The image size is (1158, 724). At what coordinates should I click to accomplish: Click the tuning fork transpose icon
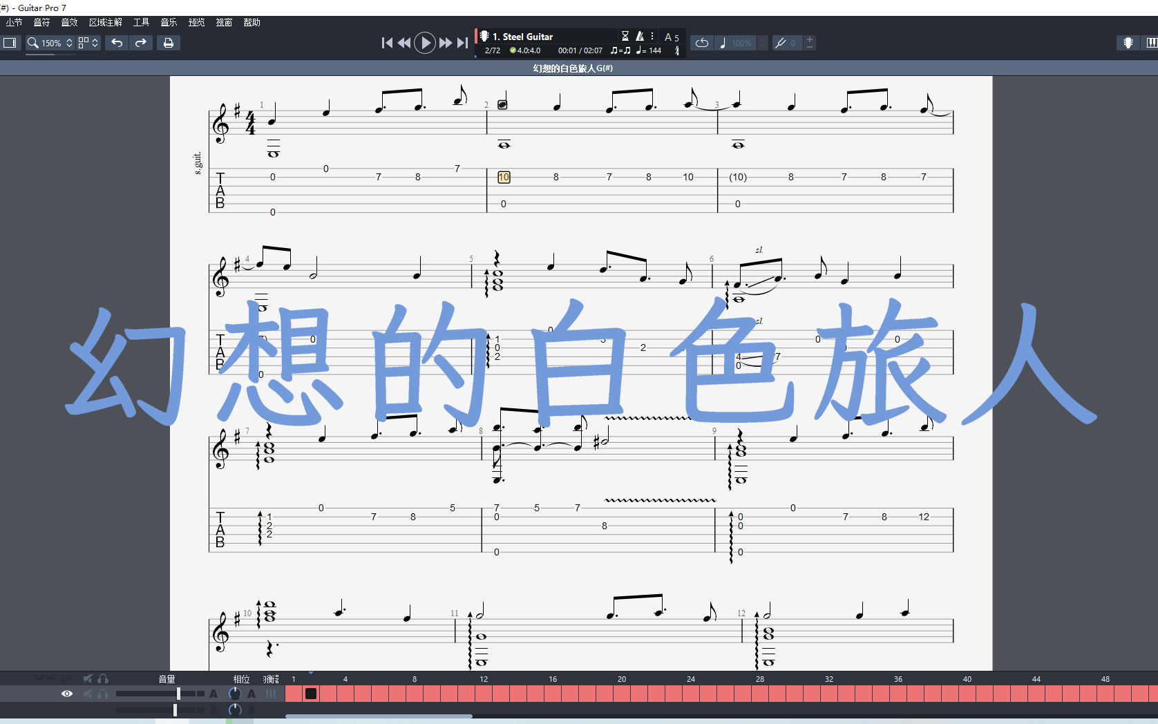(781, 43)
